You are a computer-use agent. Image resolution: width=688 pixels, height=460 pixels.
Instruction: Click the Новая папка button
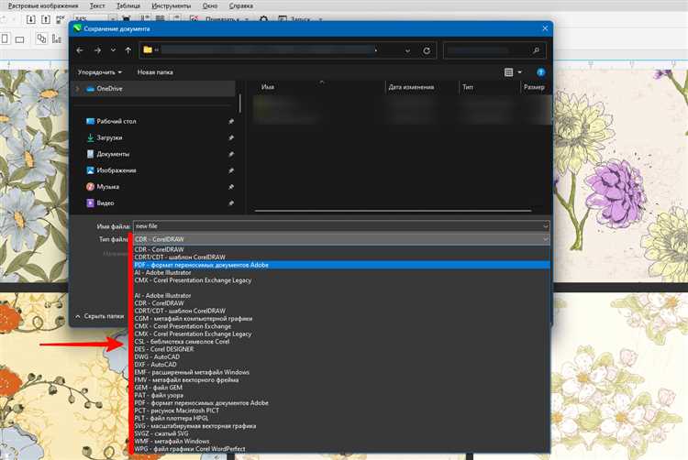(x=155, y=72)
